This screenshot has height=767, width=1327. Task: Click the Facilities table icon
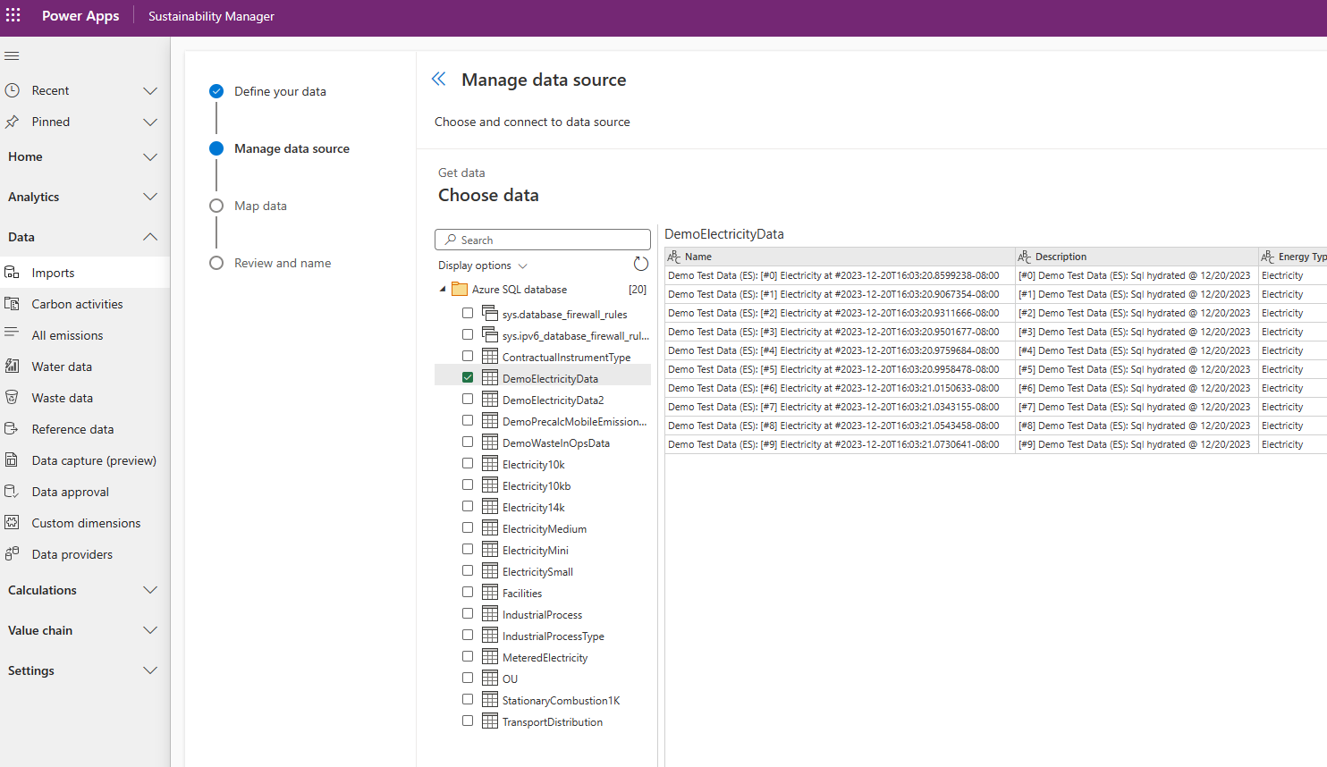click(490, 592)
